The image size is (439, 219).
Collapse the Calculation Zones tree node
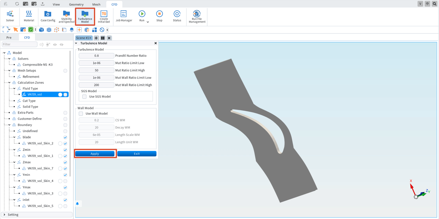pyautogui.click(x=9, y=82)
